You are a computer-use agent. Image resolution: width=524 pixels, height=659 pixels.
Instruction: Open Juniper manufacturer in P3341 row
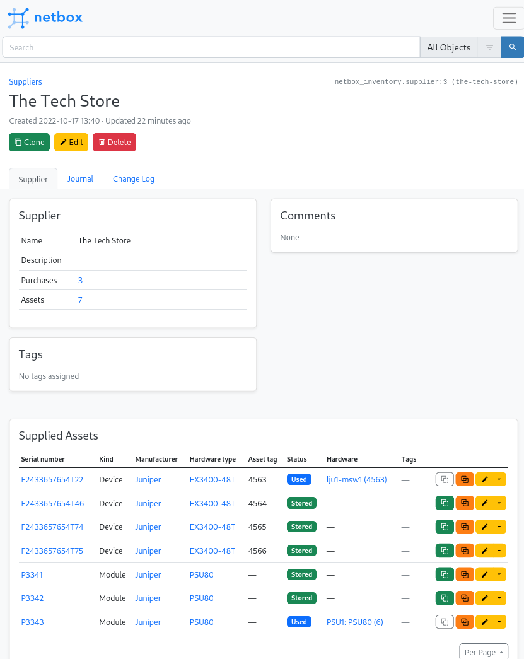(148, 575)
